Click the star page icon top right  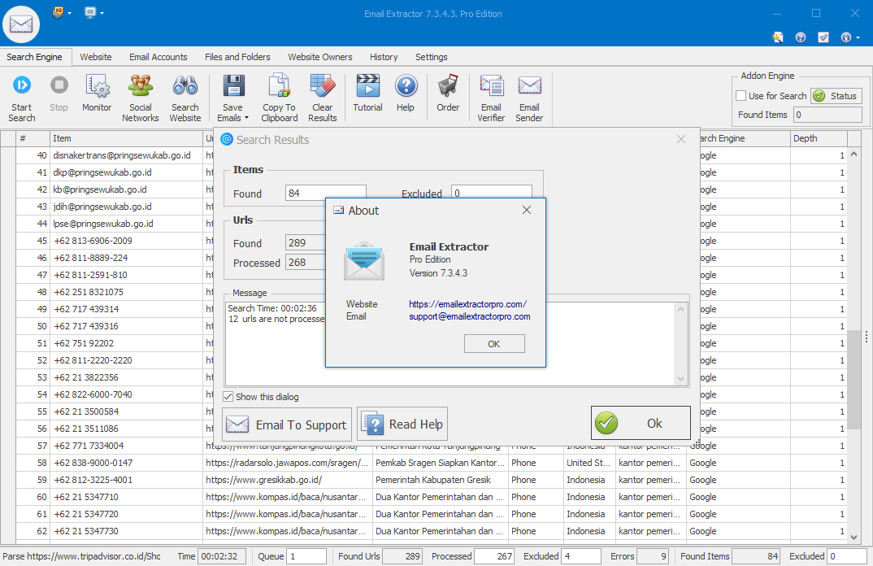(x=778, y=37)
